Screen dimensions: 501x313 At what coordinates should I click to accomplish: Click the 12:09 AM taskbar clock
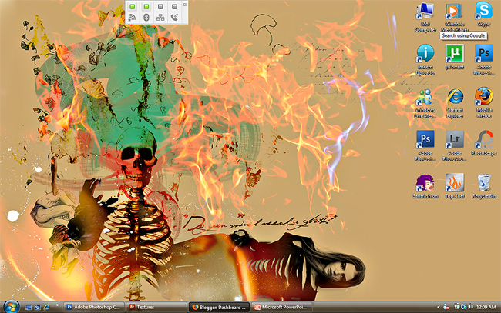(486, 308)
